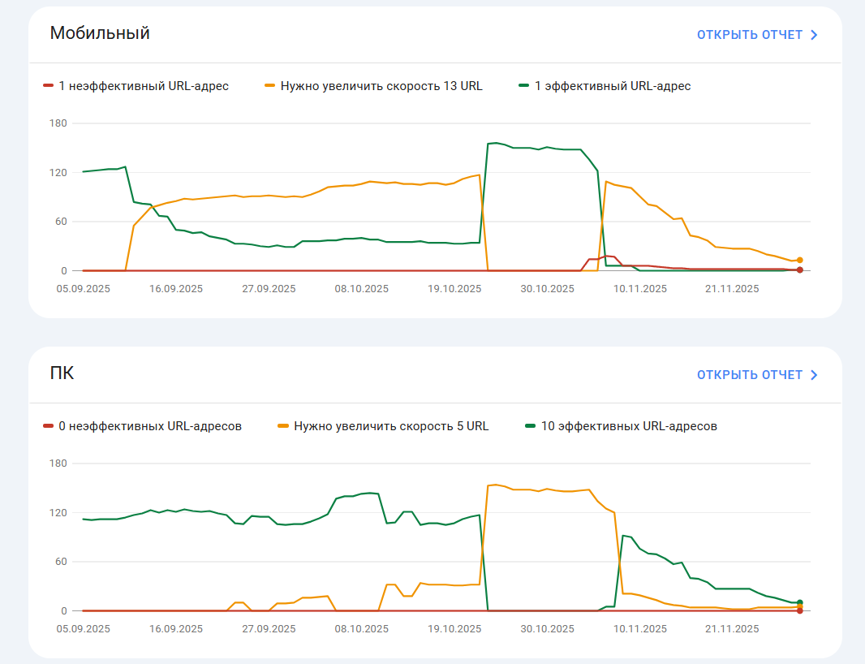Click the chevron arrow beside Мобильный ОТКРЫТЬ ОТЧЕТ
Screen dimensions: 865x664
click(x=814, y=35)
